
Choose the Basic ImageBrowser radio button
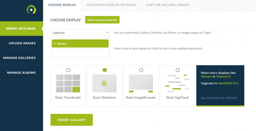(x=141, y=70)
